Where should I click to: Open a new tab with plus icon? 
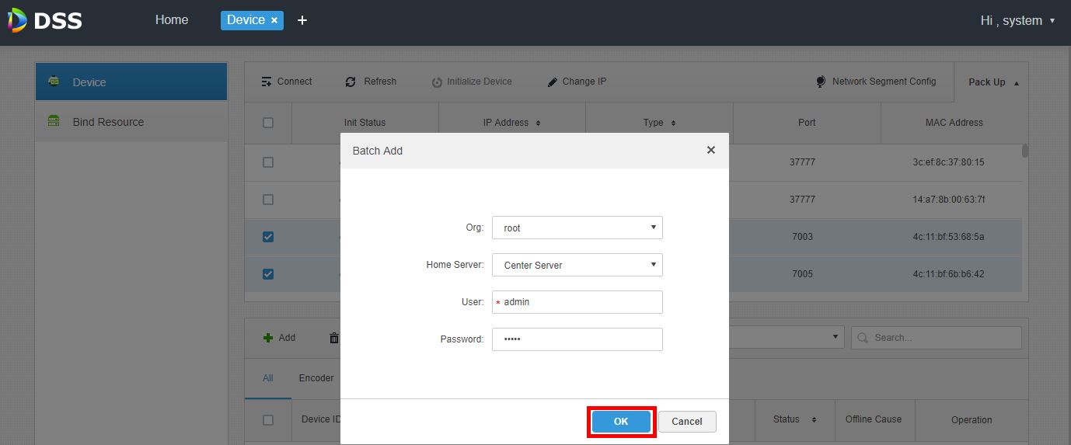point(302,20)
